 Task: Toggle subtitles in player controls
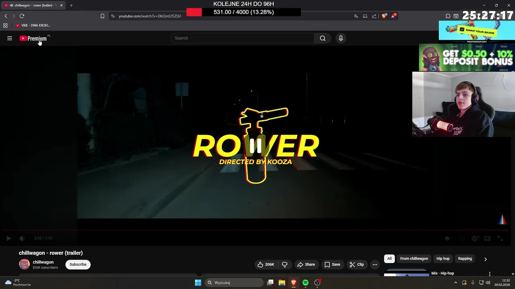point(461,238)
